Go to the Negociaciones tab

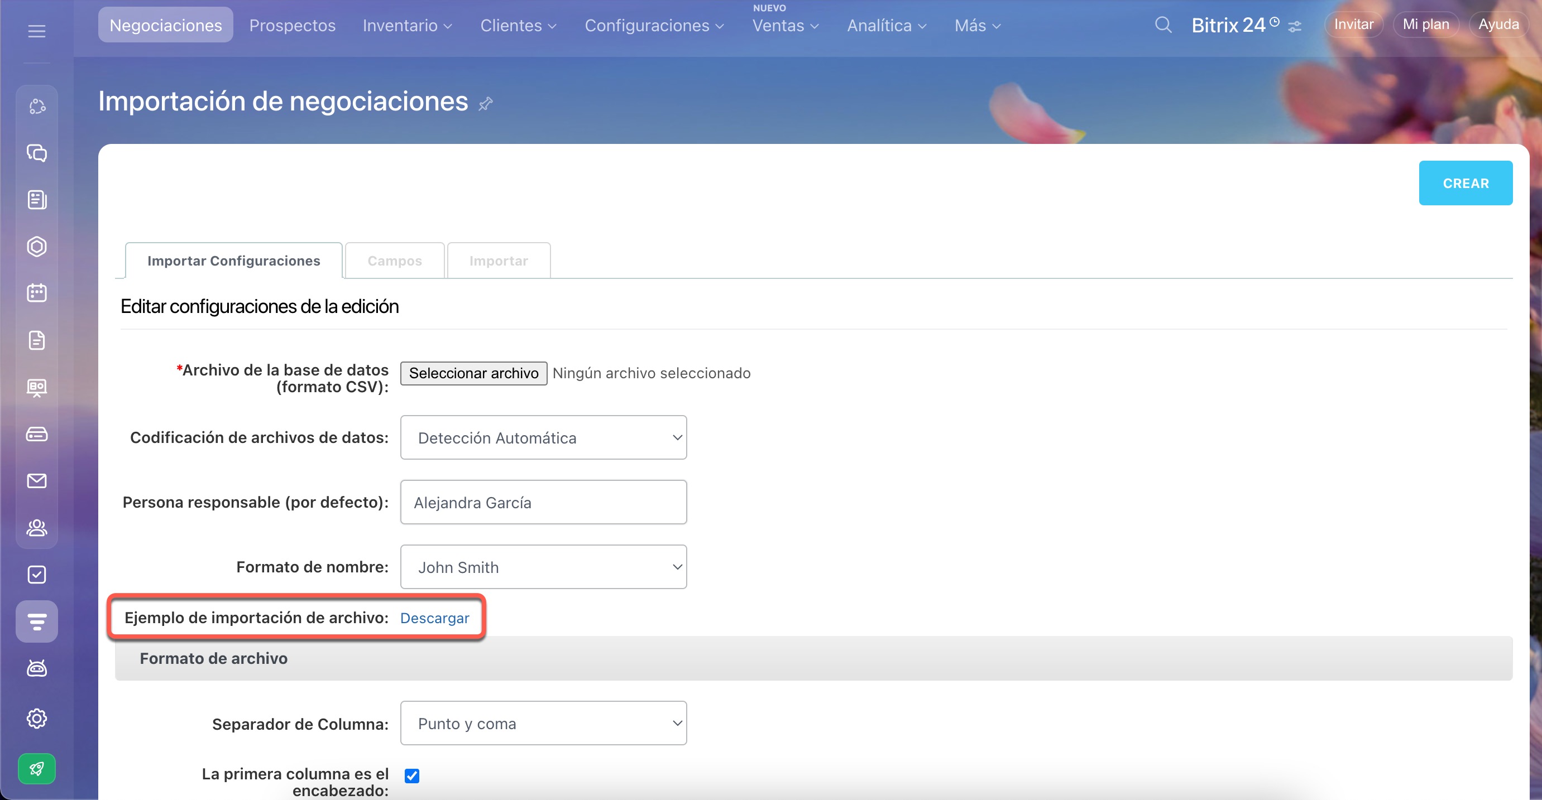(166, 25)
